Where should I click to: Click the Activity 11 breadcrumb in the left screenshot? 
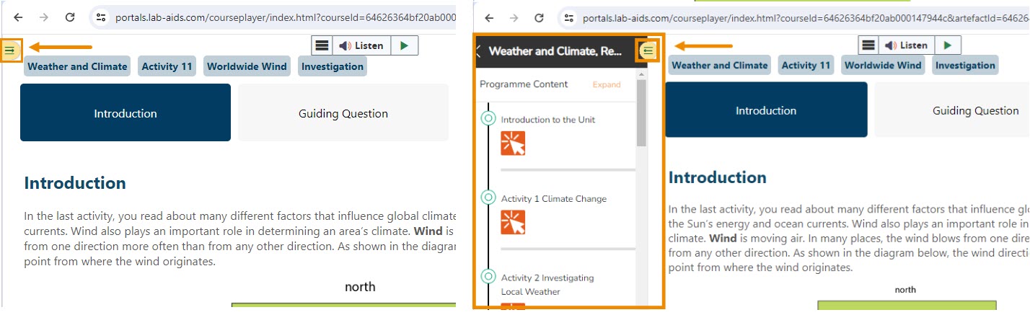click(167, 66)
